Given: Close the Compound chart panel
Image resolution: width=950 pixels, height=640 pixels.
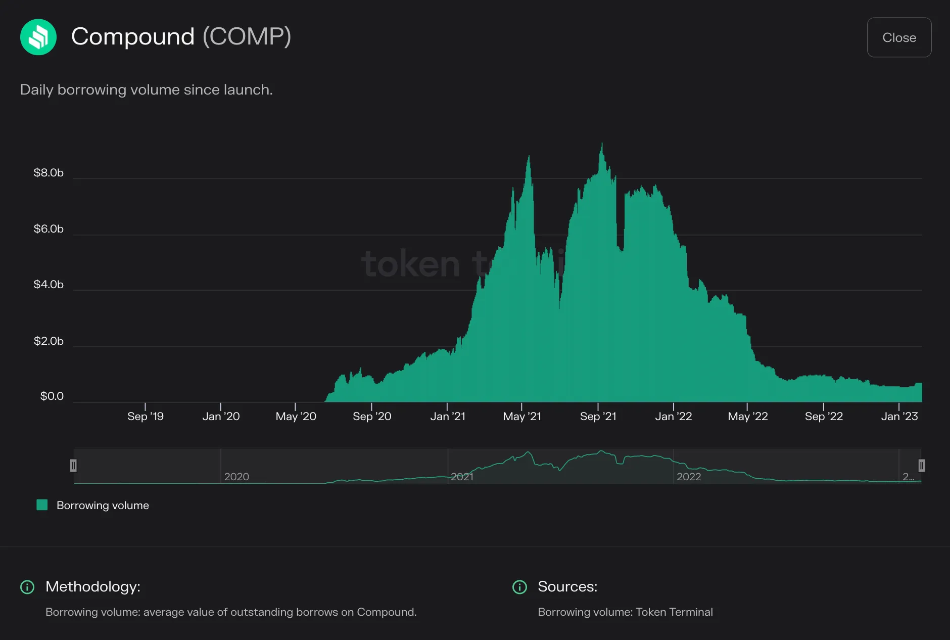Looking at the screenshot, I should [x=899, y=37].
